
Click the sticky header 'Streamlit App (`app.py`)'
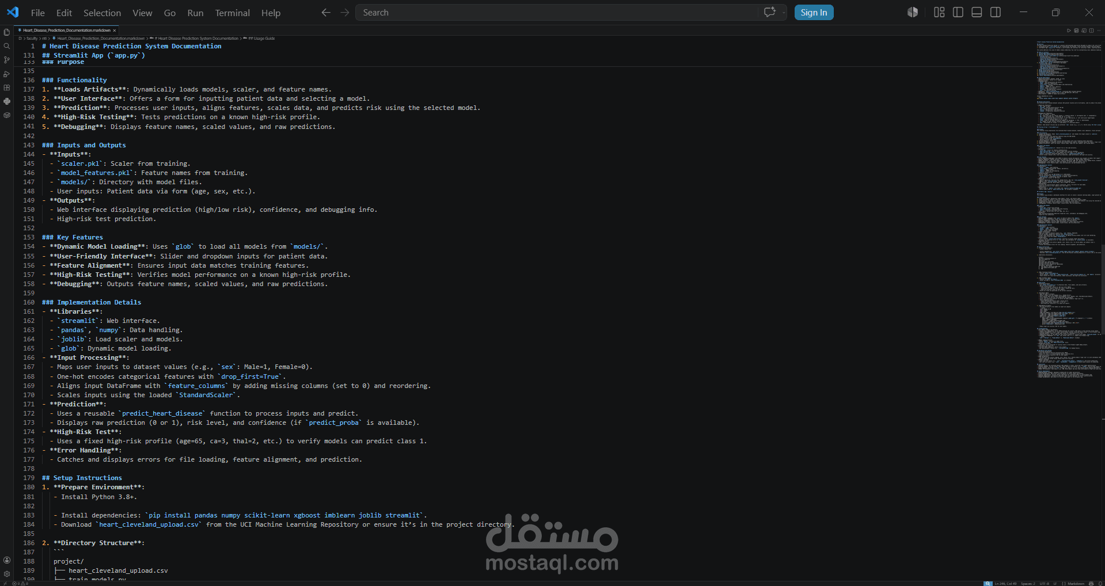tap(93, 55)
